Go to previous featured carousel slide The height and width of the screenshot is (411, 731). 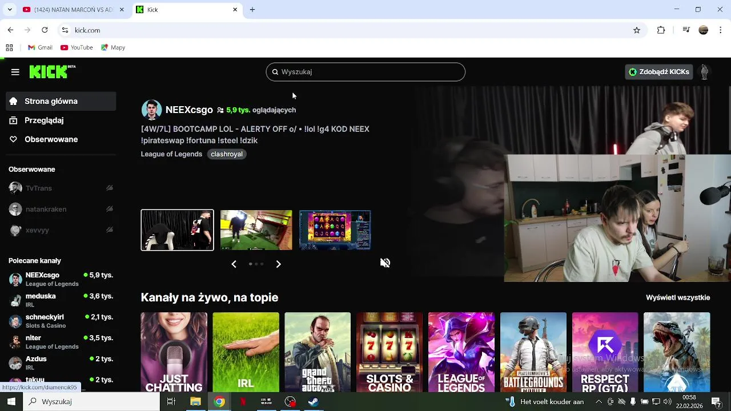(234, 264)
